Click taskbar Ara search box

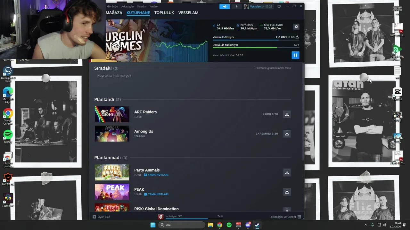(x=182, y=225)
